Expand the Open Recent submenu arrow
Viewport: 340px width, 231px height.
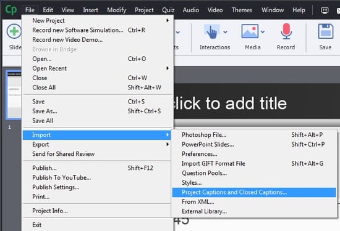tap(168, 68)
